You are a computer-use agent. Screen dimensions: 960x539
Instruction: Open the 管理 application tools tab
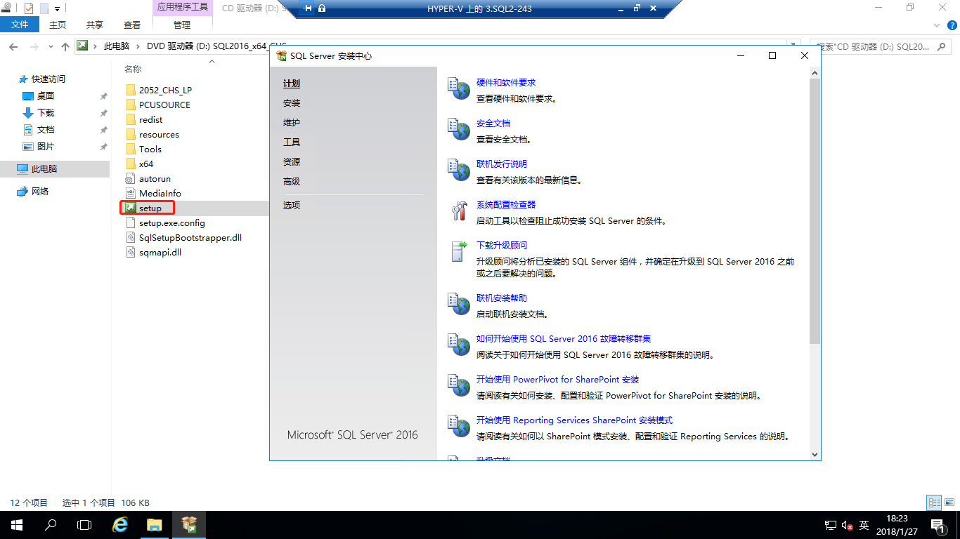(182, 25)
